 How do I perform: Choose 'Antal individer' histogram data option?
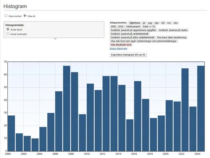coord(8,34)
